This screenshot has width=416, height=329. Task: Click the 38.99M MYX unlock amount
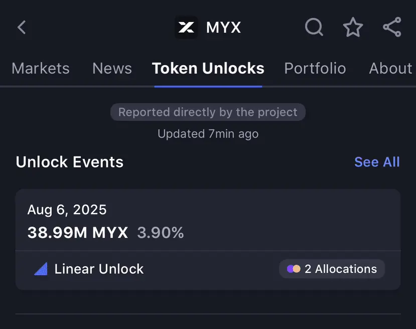click(x=78, y=233)
